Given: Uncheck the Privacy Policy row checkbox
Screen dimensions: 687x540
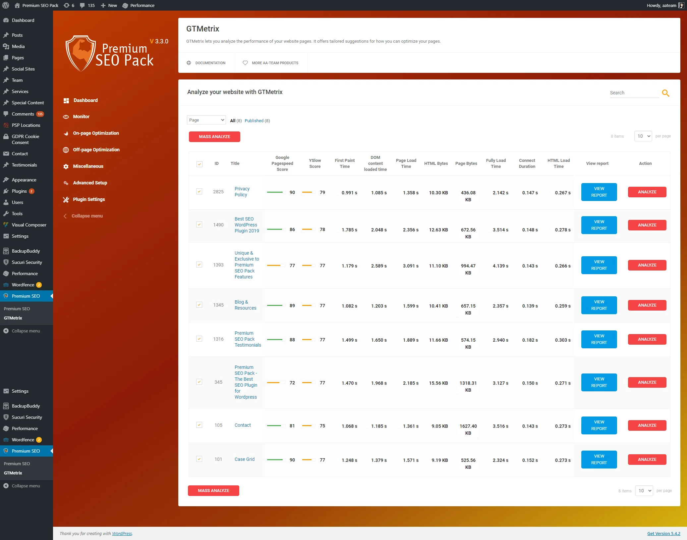Looking at the screenshot, I should click(199, 191).
